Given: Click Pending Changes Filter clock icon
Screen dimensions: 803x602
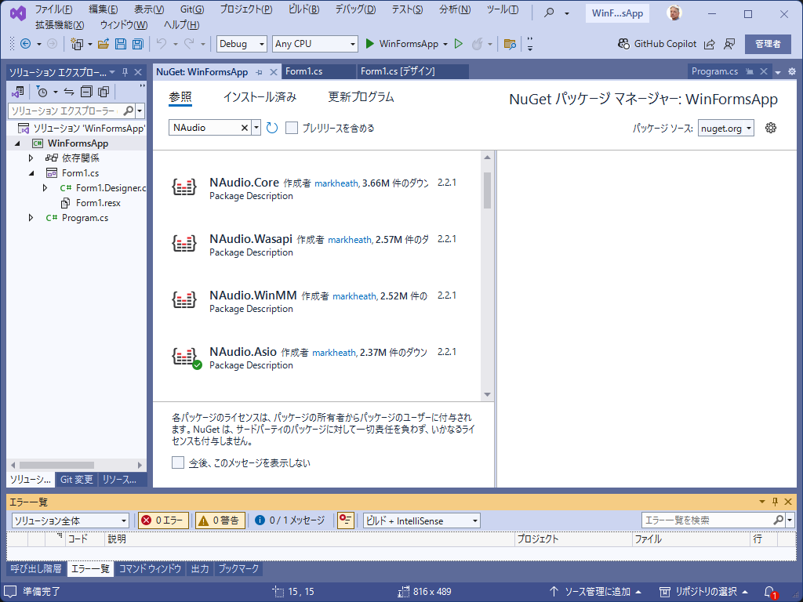Looking at the screenshot, I should pos(42,92).
